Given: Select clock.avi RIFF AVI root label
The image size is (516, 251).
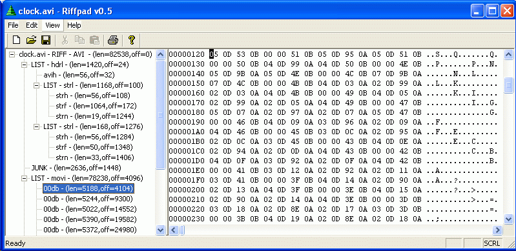Looking at the screenshot, I should pos(85,54).
